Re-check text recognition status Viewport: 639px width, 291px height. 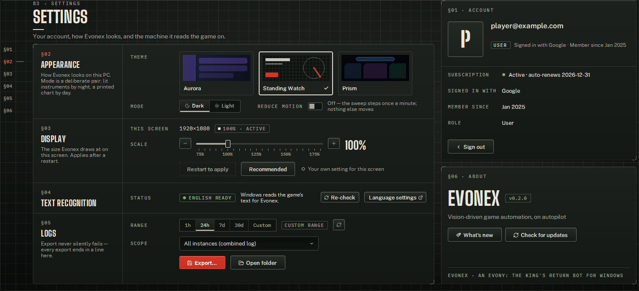pos(340,197)
